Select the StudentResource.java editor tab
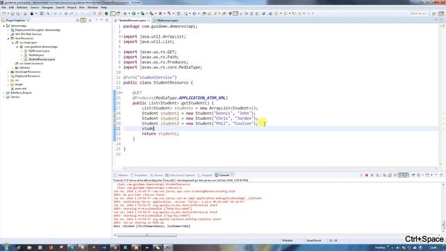 [x=132, y=20]
